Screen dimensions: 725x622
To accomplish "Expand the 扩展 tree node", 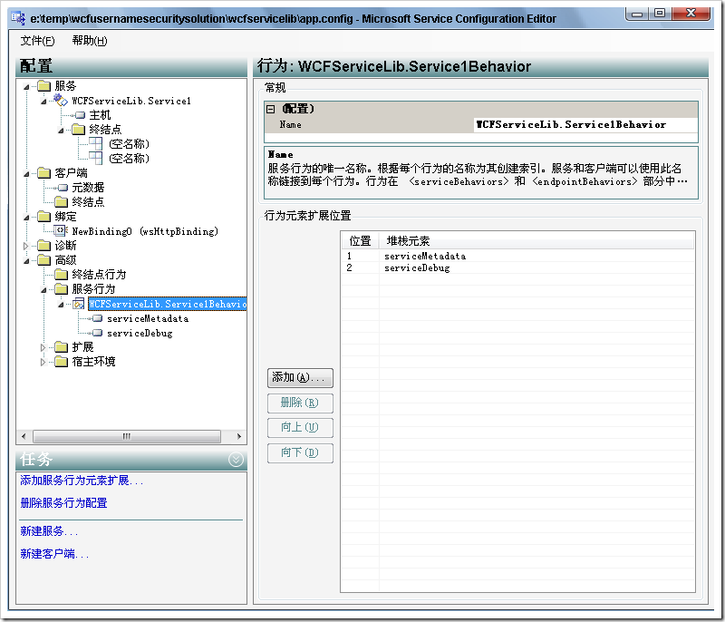I will (43, 347).
